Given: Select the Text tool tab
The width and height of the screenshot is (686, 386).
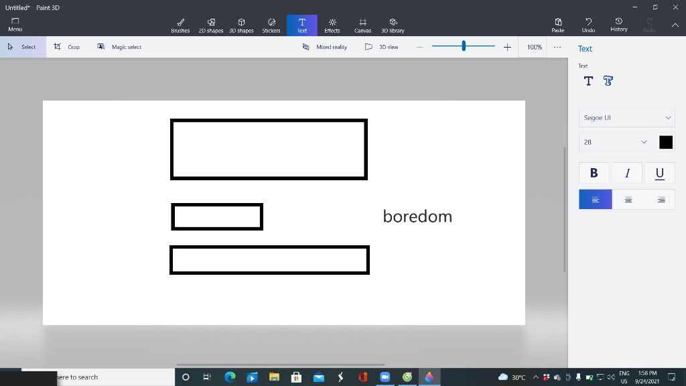Looking at the screenshot, I should click(302, 25).
